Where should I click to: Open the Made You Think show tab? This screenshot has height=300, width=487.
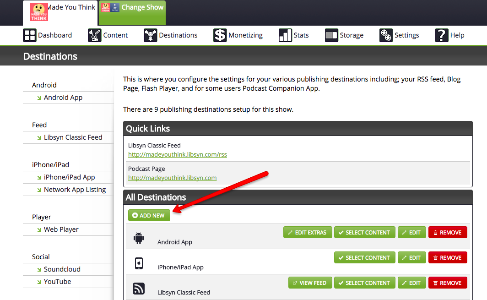pos(60,13)
